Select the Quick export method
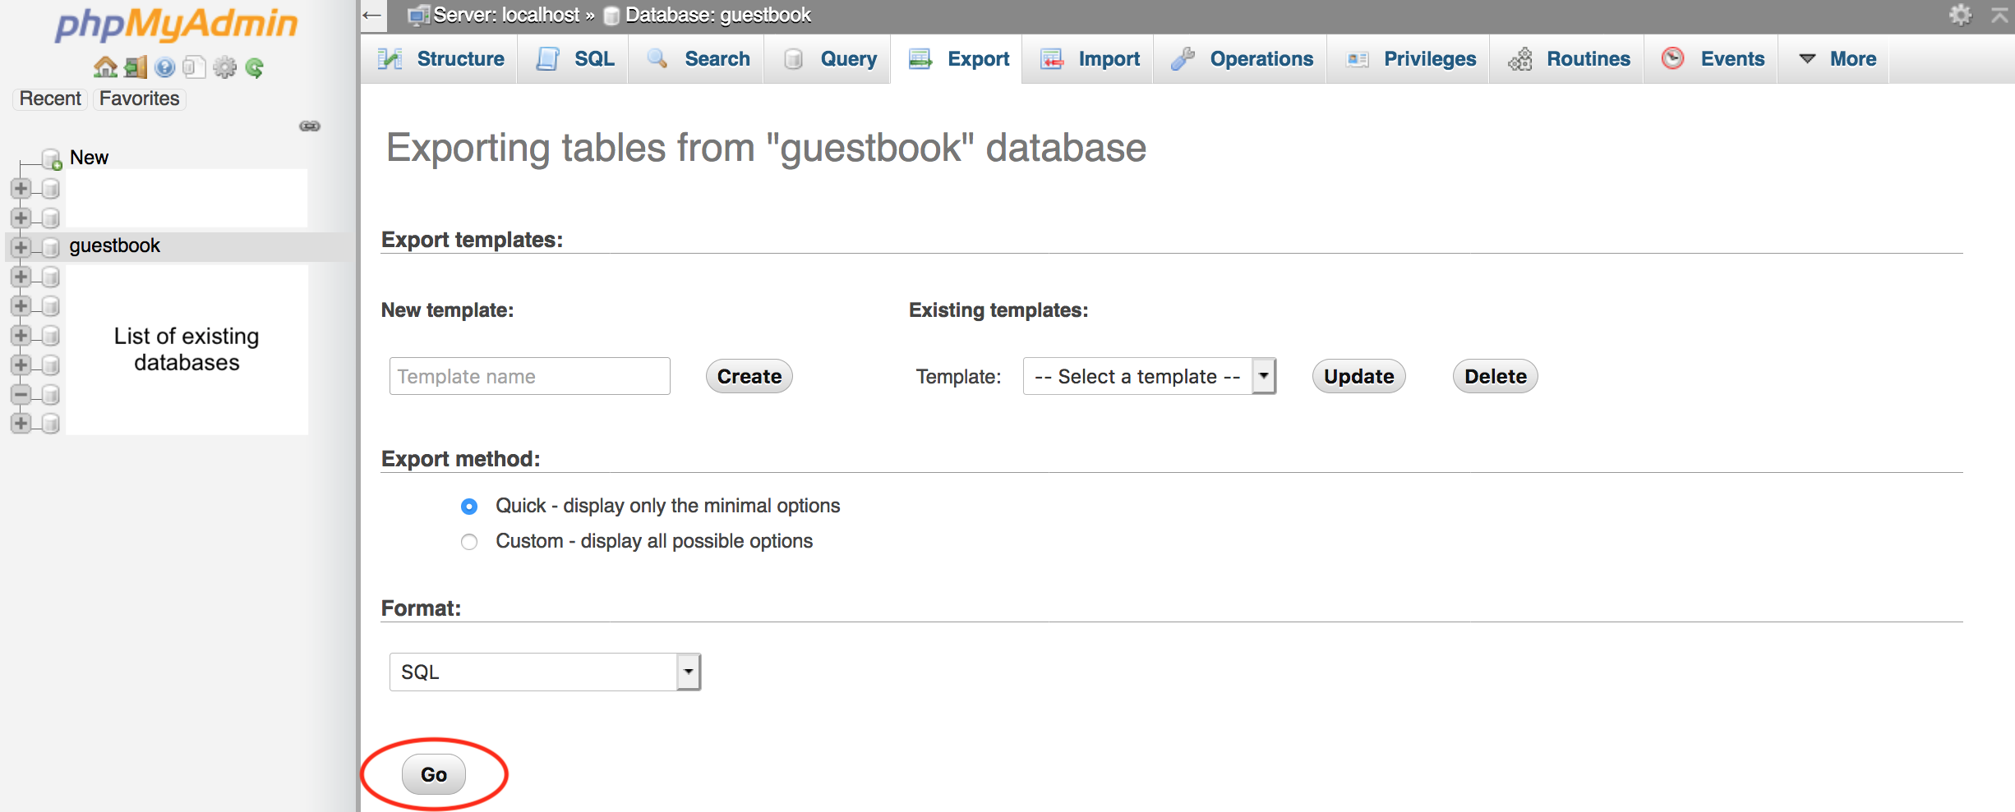 469,506
